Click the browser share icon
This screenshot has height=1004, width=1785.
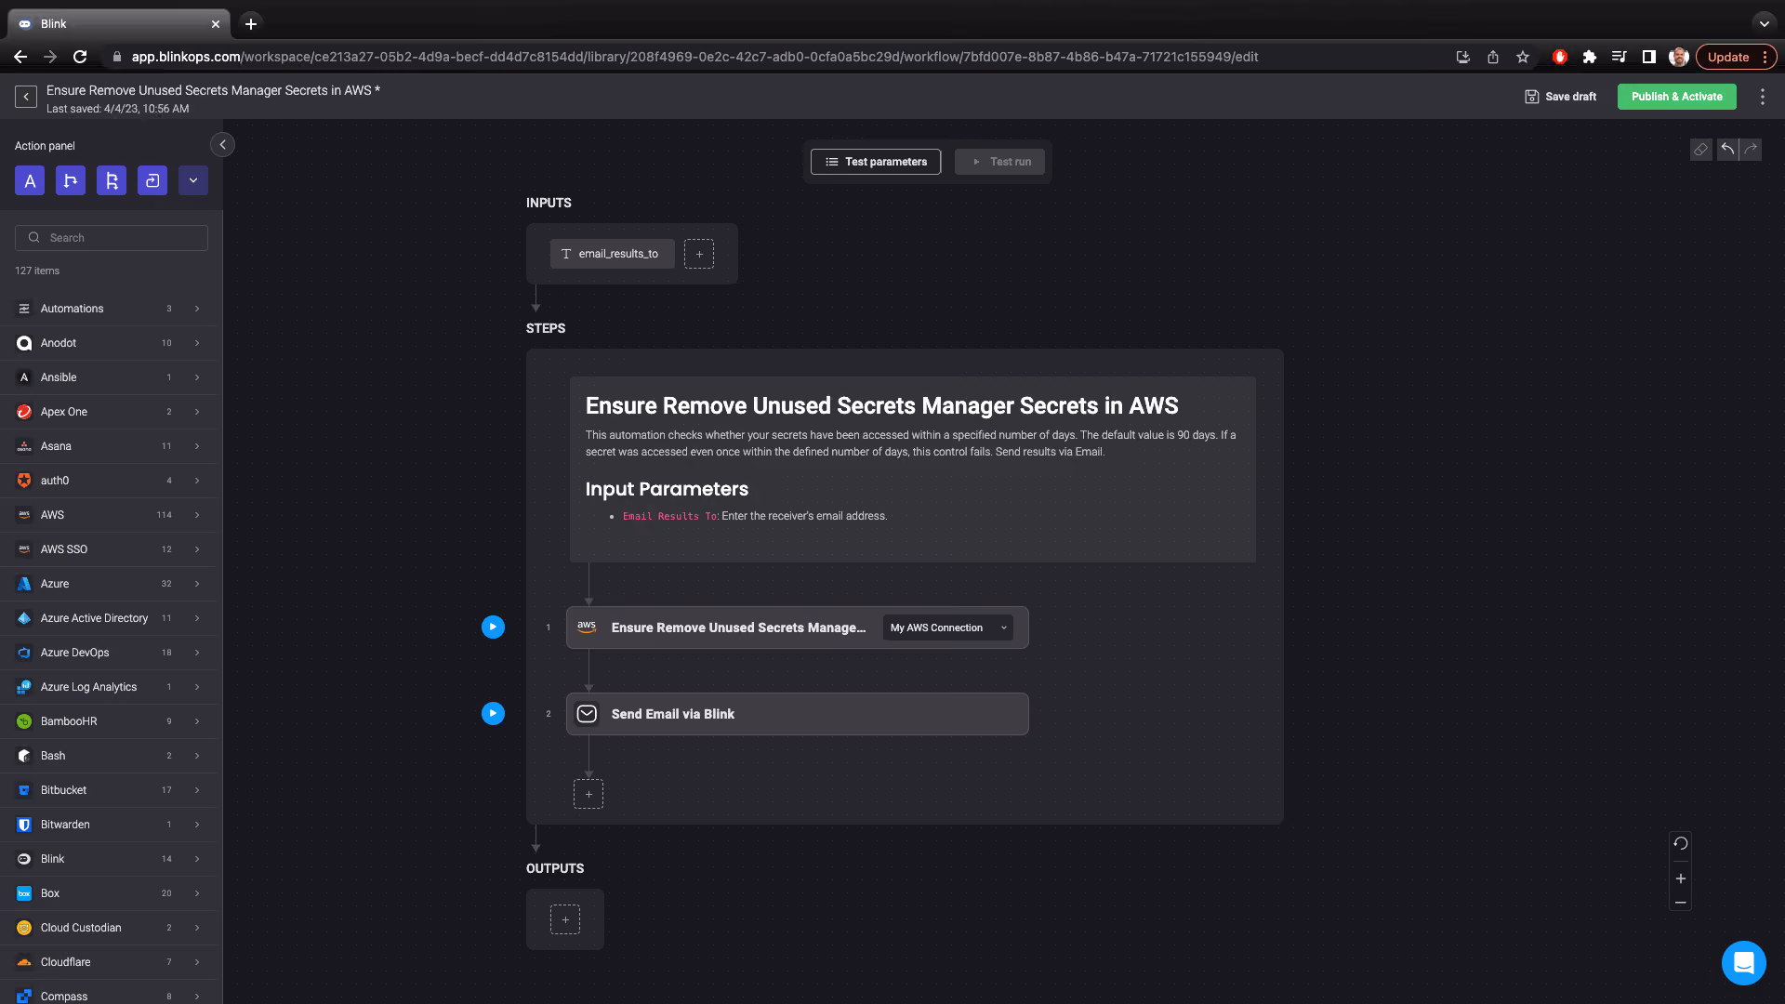click(x=1492, y=57)
